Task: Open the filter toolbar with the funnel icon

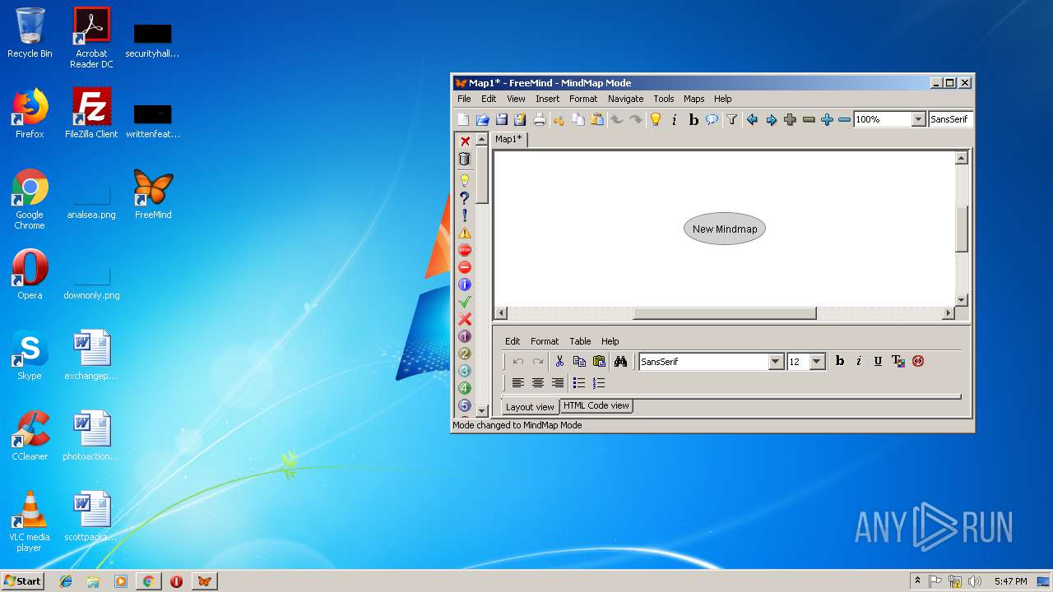Action: tap(731, 120)
